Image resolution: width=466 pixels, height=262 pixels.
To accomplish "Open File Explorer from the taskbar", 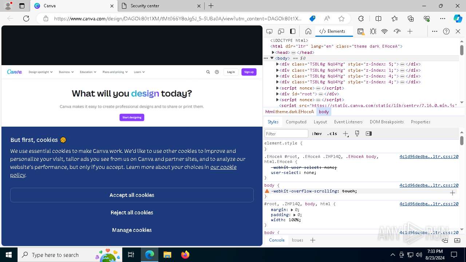I will tap(167, 255).
